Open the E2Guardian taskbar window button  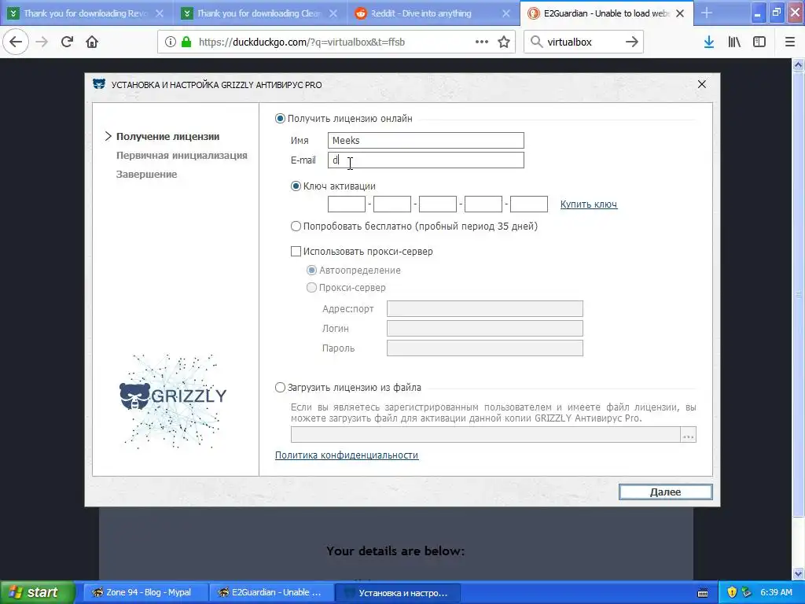(271, 592)
